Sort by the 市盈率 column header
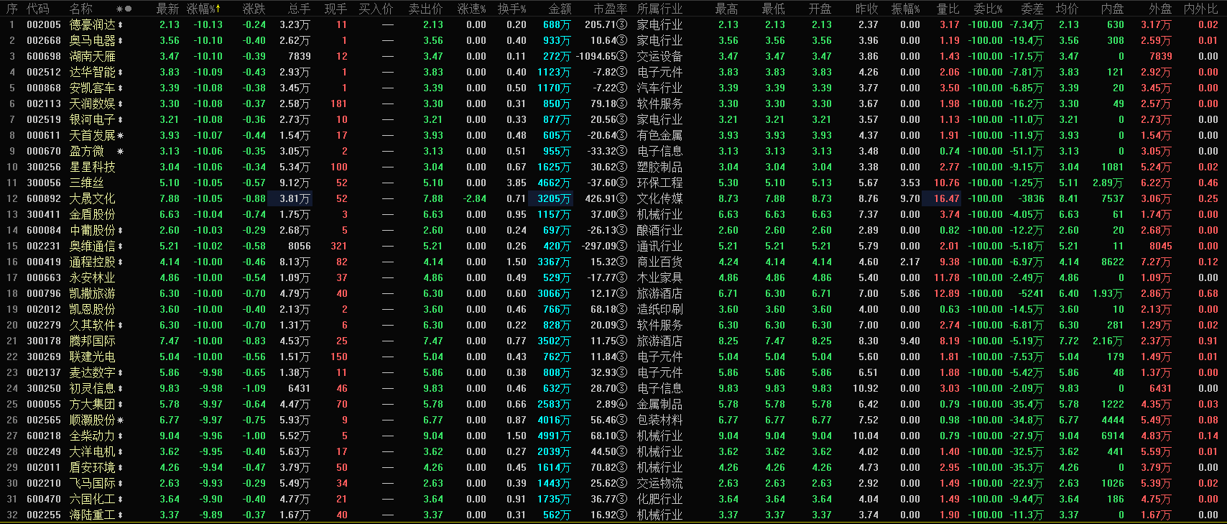The height and width of the screenshot is (524, 1227). [610, 9]
